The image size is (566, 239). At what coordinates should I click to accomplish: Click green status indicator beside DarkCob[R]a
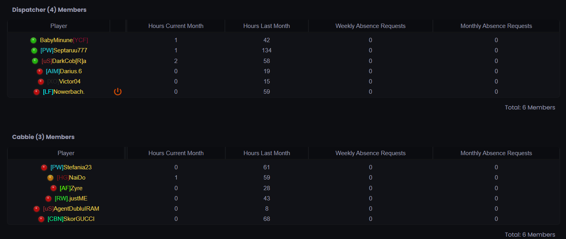click(x=35, y=61)
